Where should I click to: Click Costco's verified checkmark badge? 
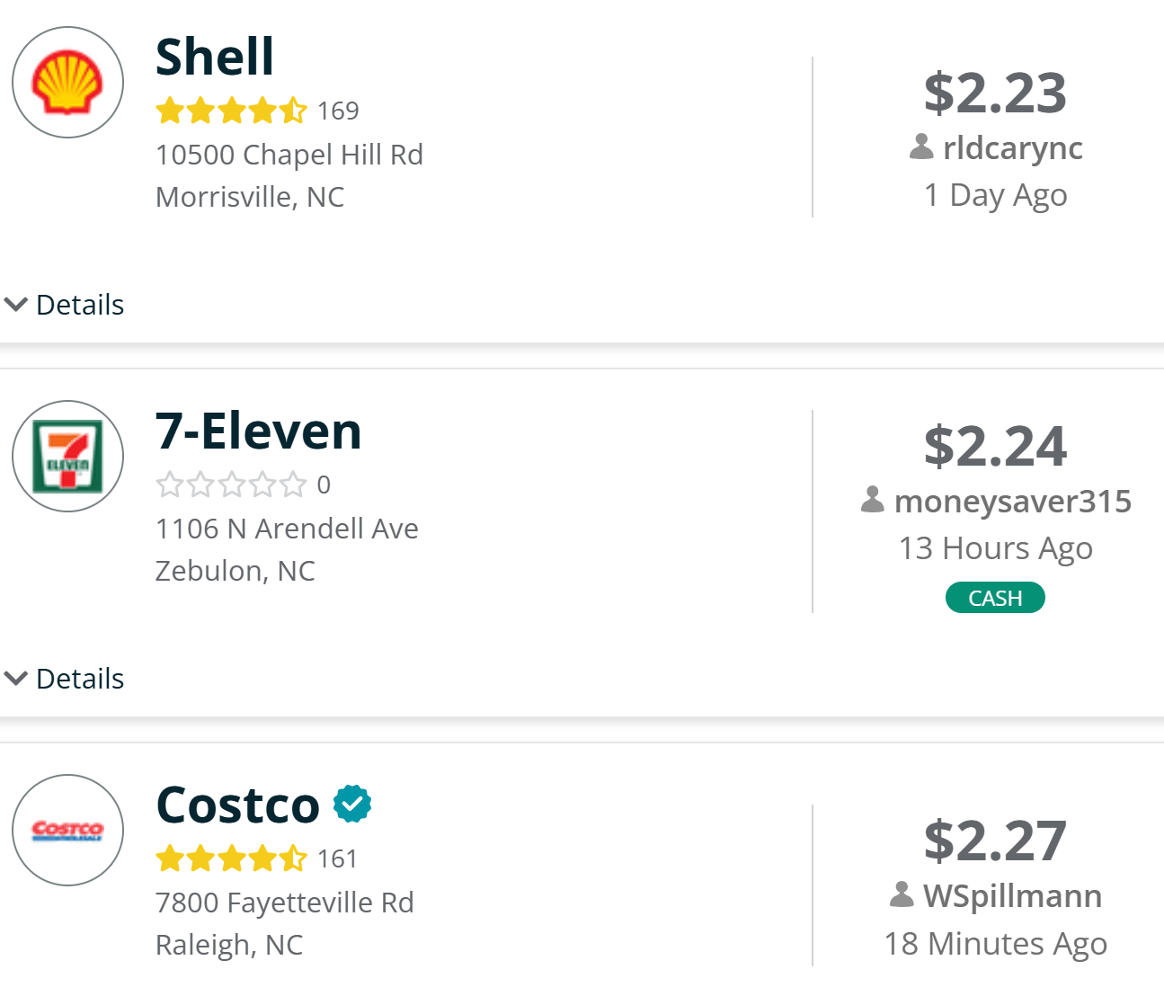pos(352,804)
